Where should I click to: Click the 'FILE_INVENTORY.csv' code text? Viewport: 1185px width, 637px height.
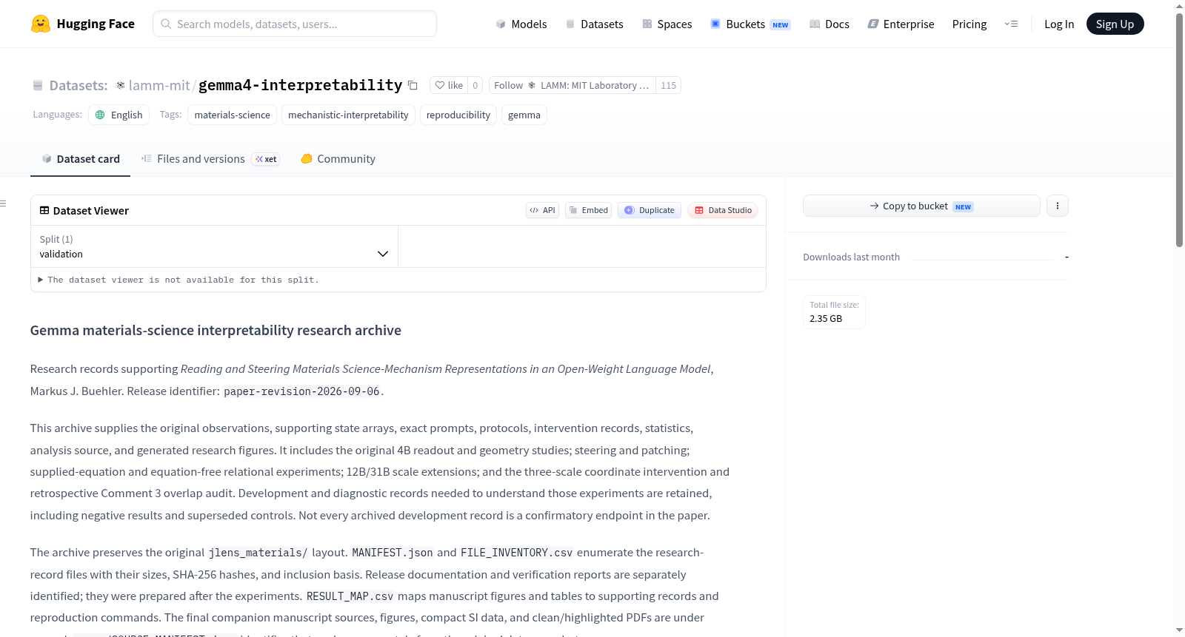coord(517,553)
